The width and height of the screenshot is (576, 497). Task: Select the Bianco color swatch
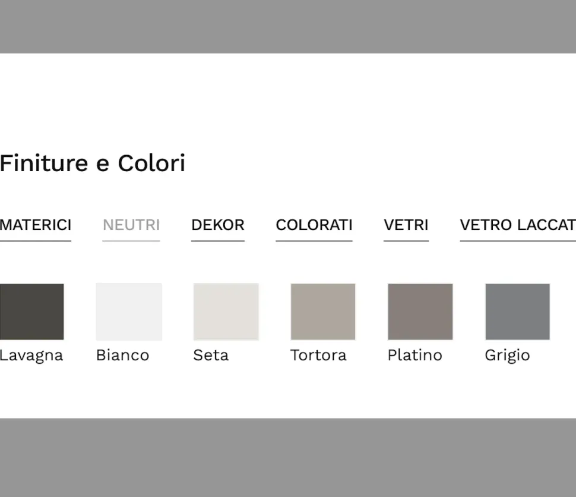click(x=128, y=311)
